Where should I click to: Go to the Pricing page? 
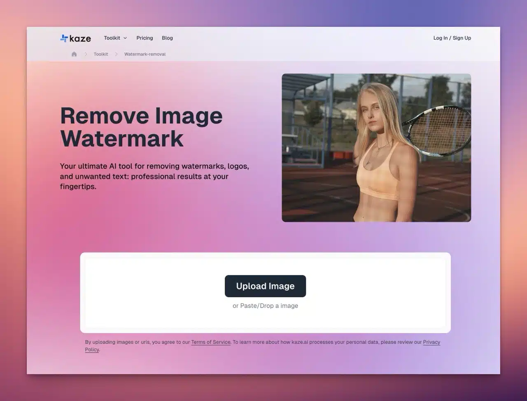pos(145,38)
